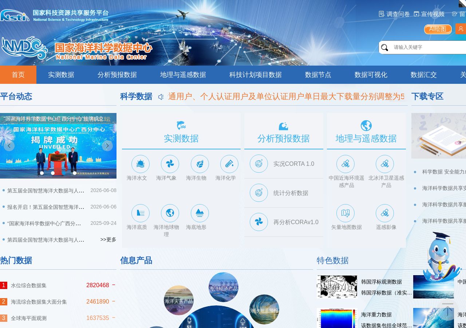
Task: Open 海流综合数据集大面分集 entry
Action: [39, 302]
